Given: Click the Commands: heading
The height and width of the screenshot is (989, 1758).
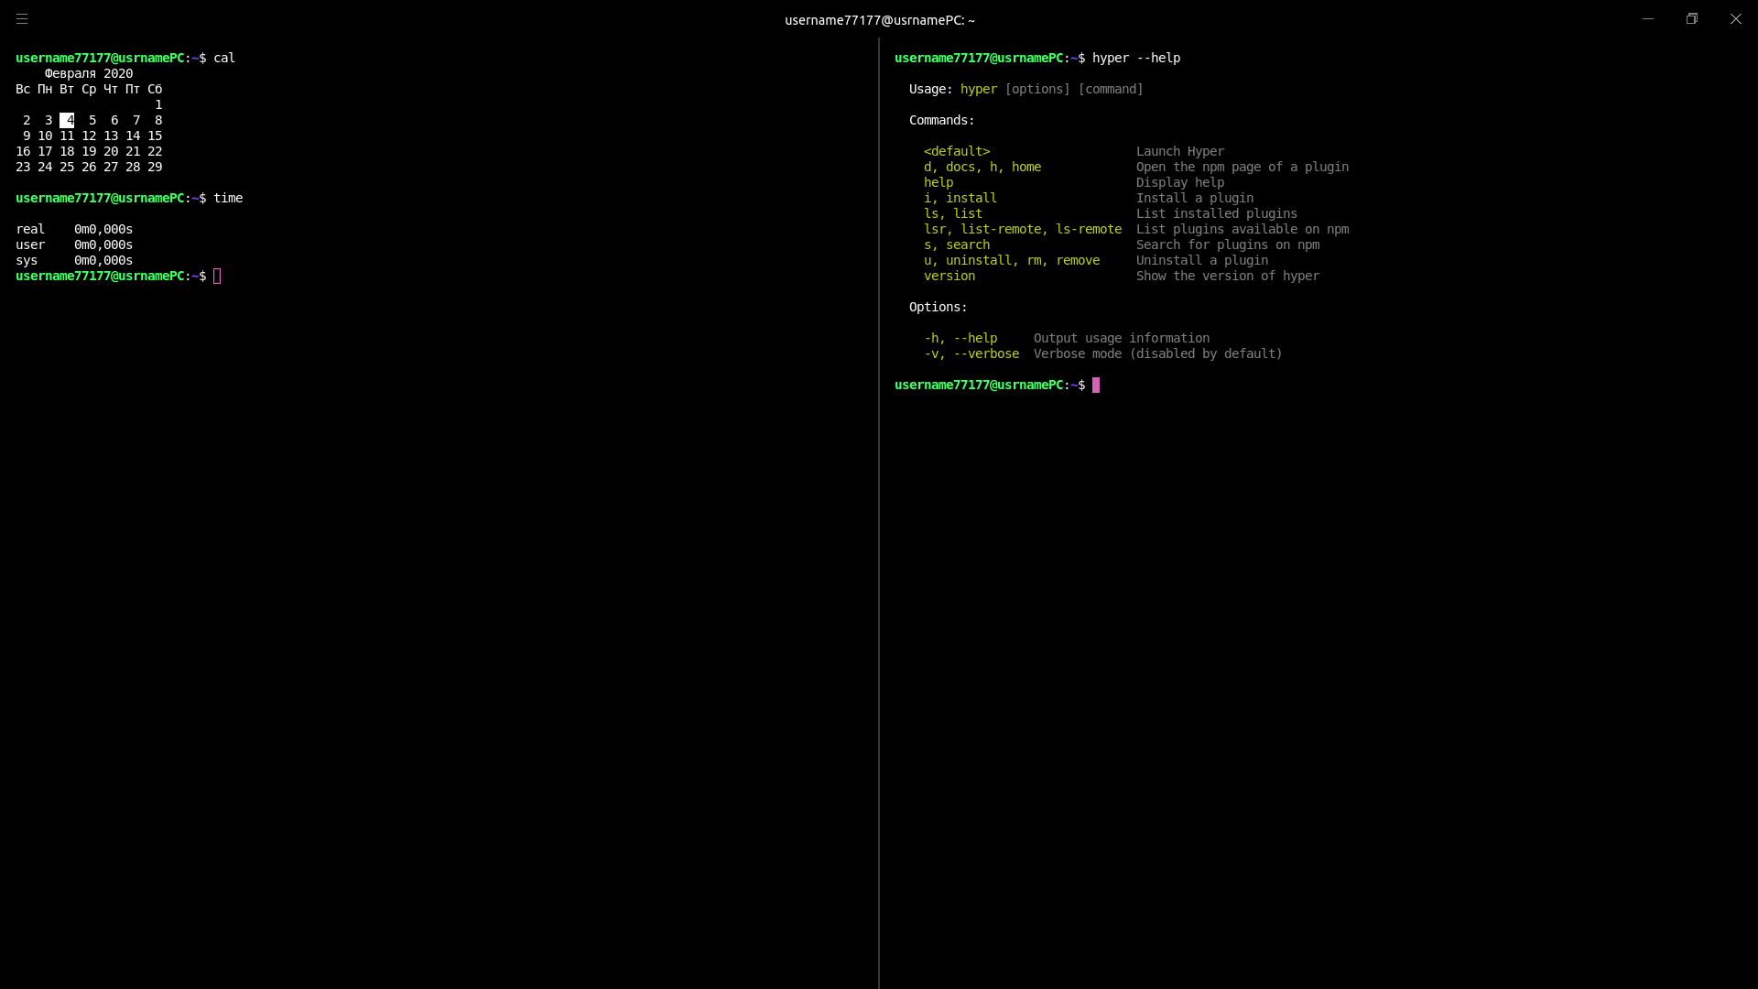Looking at the screenshot, I should point(942,120).
